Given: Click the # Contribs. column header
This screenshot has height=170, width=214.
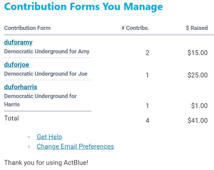Looking at the screenshot, I should click(135, 28).
